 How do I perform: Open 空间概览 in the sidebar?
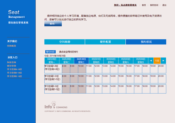(12, 46)
